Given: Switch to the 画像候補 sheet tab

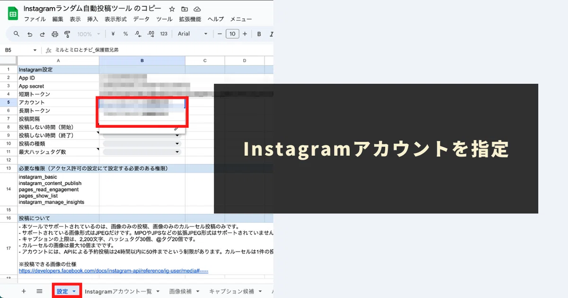Looking at the screenshot, I should pos(181,291).
